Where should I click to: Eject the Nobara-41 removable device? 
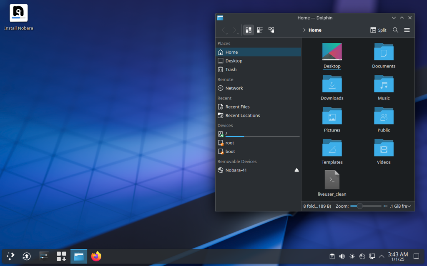pyautogui.click(x=296, y=170)
